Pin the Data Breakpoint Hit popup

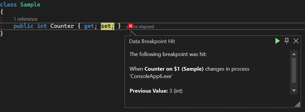(286, 41)
